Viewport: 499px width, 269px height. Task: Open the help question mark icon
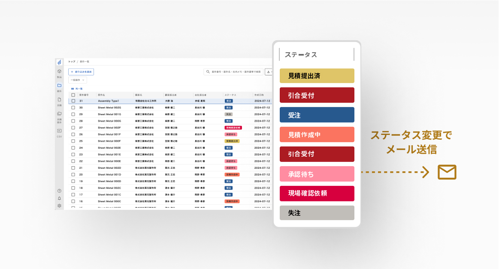coord(59,191)
